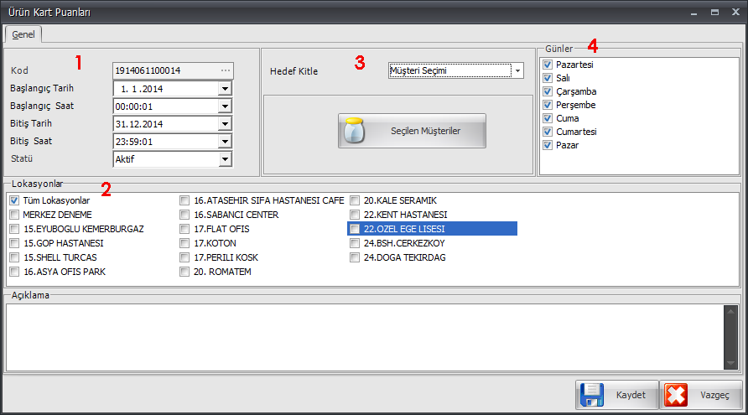The width and height of the screenshot is (748, 415).
Task: Click the ellipsis button in Kod field
Action: (225, 70)
